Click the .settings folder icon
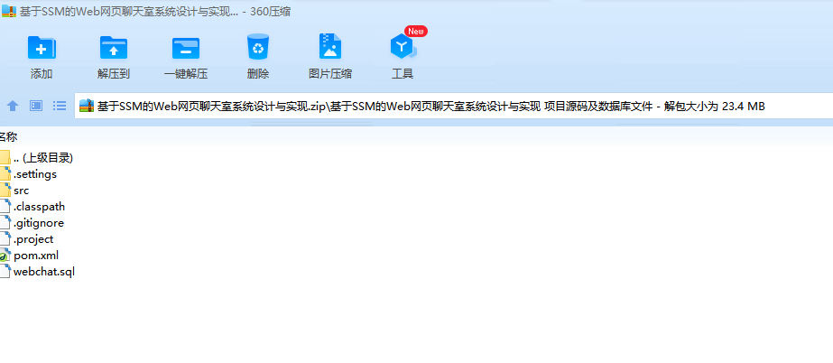 [x=5, y=173]
